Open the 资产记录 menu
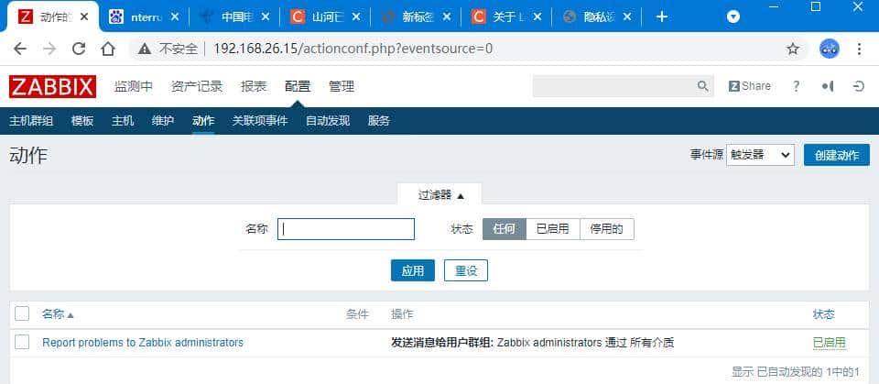Image resolution: width=879 pixels, height=384 pixels. coord(197,86)
